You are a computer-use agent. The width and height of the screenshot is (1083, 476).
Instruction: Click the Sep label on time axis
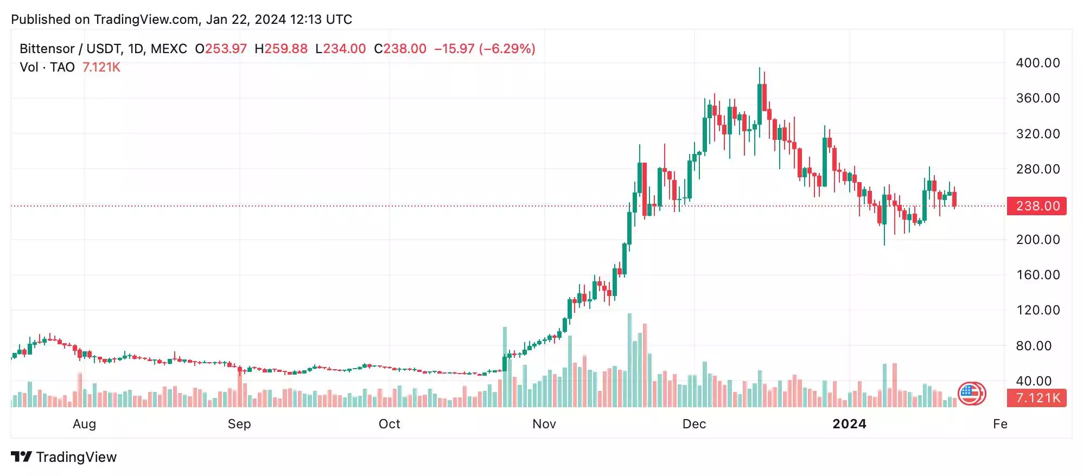(239, 424)
